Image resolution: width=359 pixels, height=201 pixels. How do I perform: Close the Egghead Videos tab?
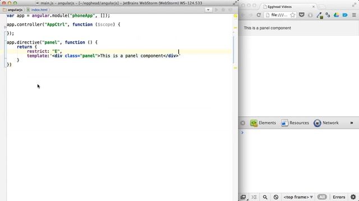click(314, 7)
